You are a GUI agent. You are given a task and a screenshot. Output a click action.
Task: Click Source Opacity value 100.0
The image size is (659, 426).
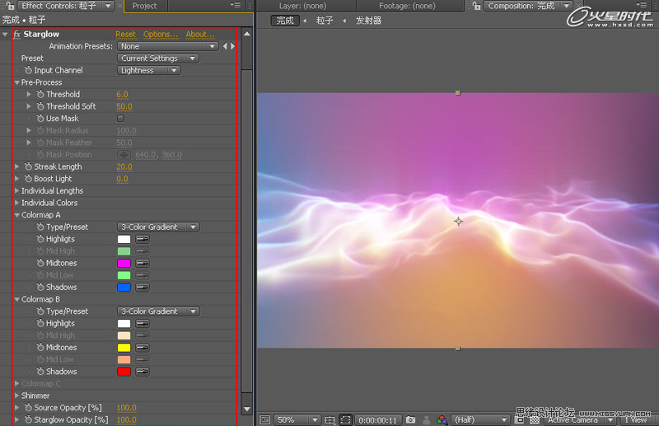click(x=126, y=408)
